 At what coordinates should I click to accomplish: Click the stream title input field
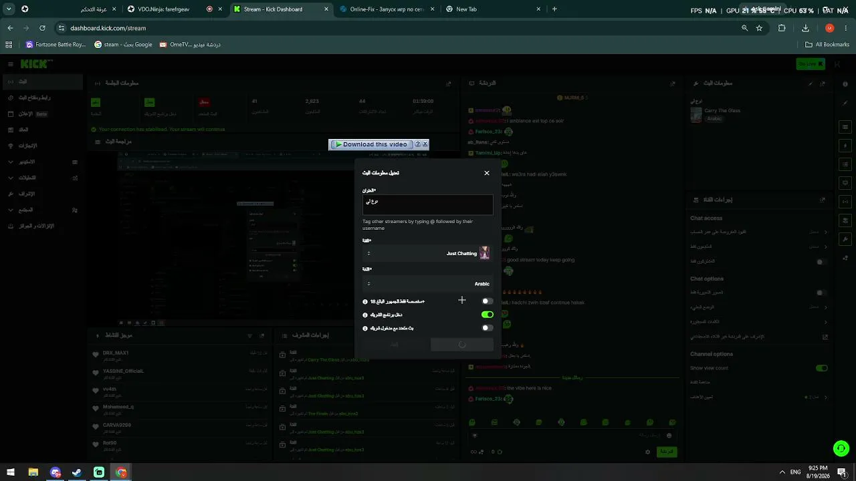[428, 204]
